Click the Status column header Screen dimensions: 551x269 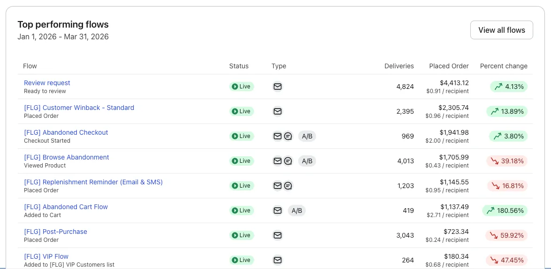pos(239,66)
